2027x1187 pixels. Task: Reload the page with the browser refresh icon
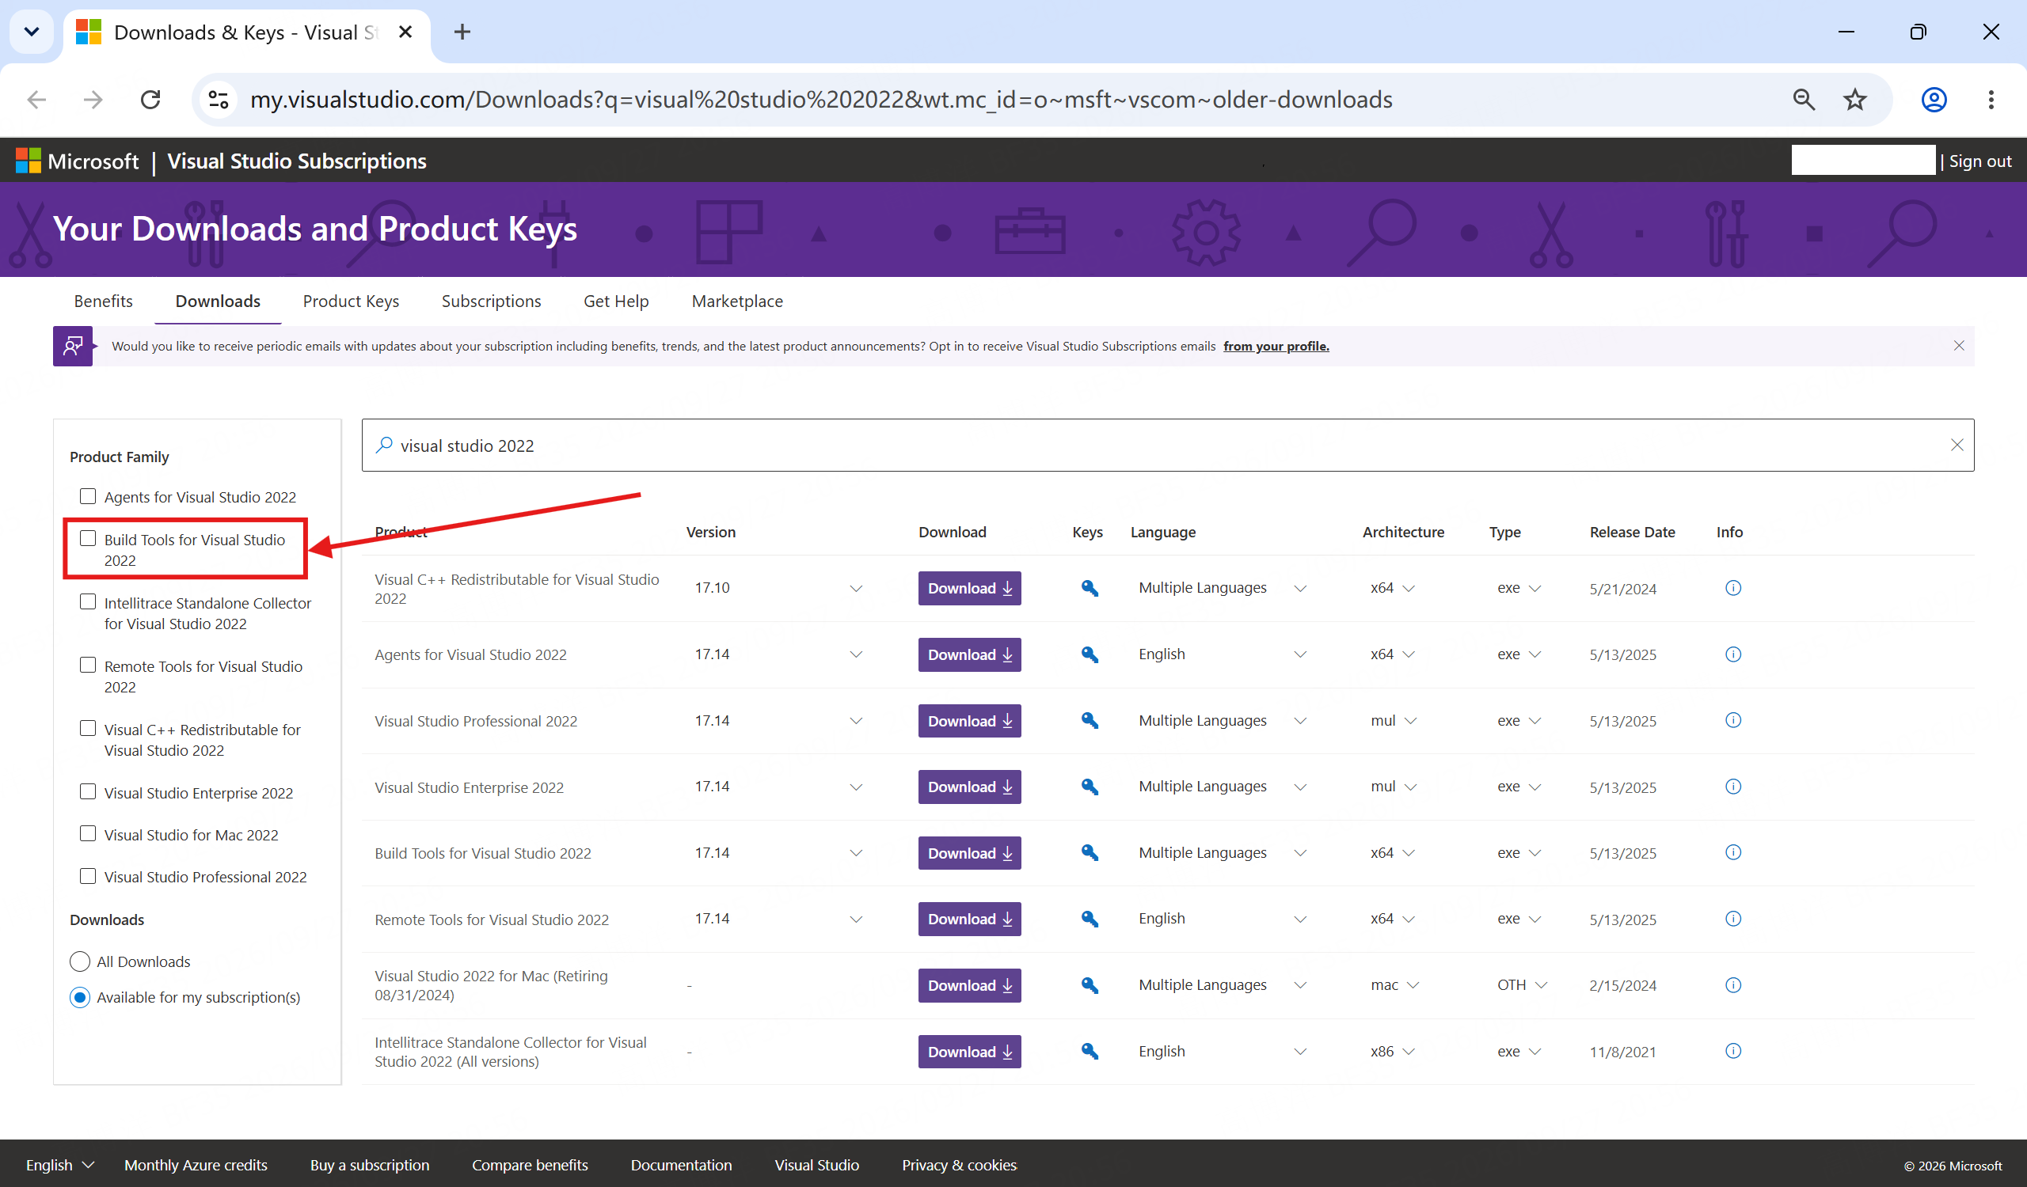click(x=150, y=100)
